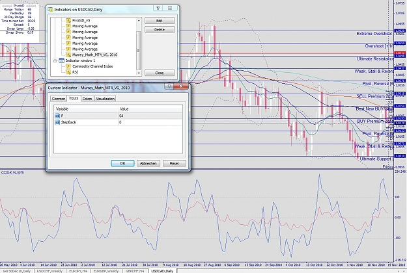Screen dimensions: 407x273
Task: Select Murrey_Math_MT4_VG, 2010 in the list
Action: [94, 55]
